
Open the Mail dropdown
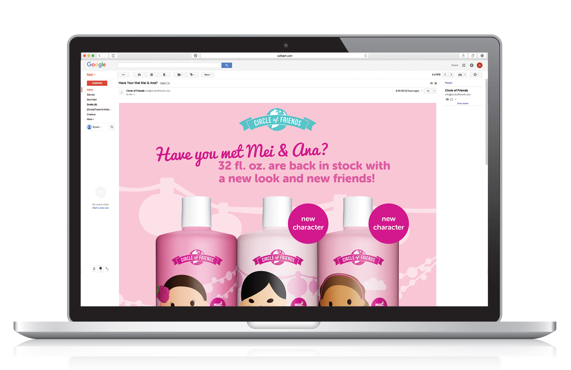click(91, 75)
